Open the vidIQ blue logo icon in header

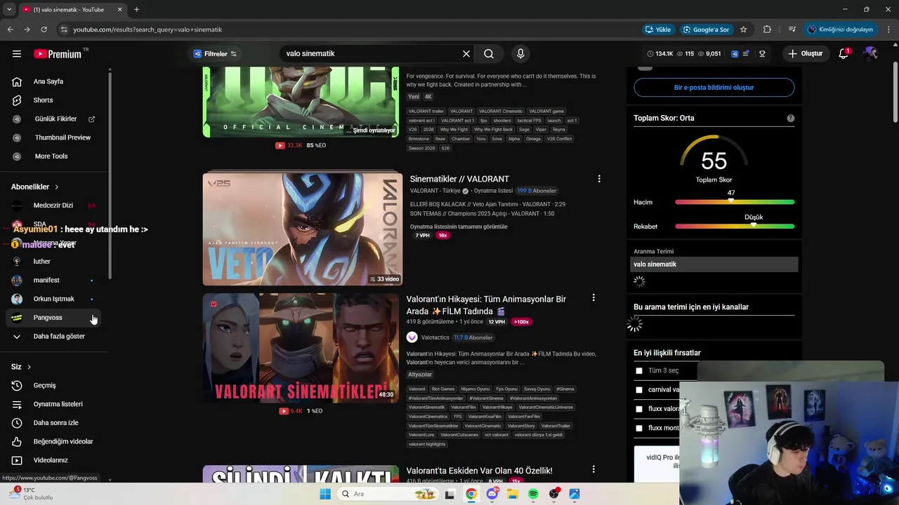coord(735,53)
